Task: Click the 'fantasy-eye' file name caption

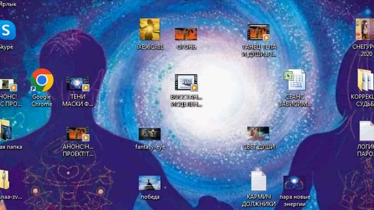Action: pos(150,147)
